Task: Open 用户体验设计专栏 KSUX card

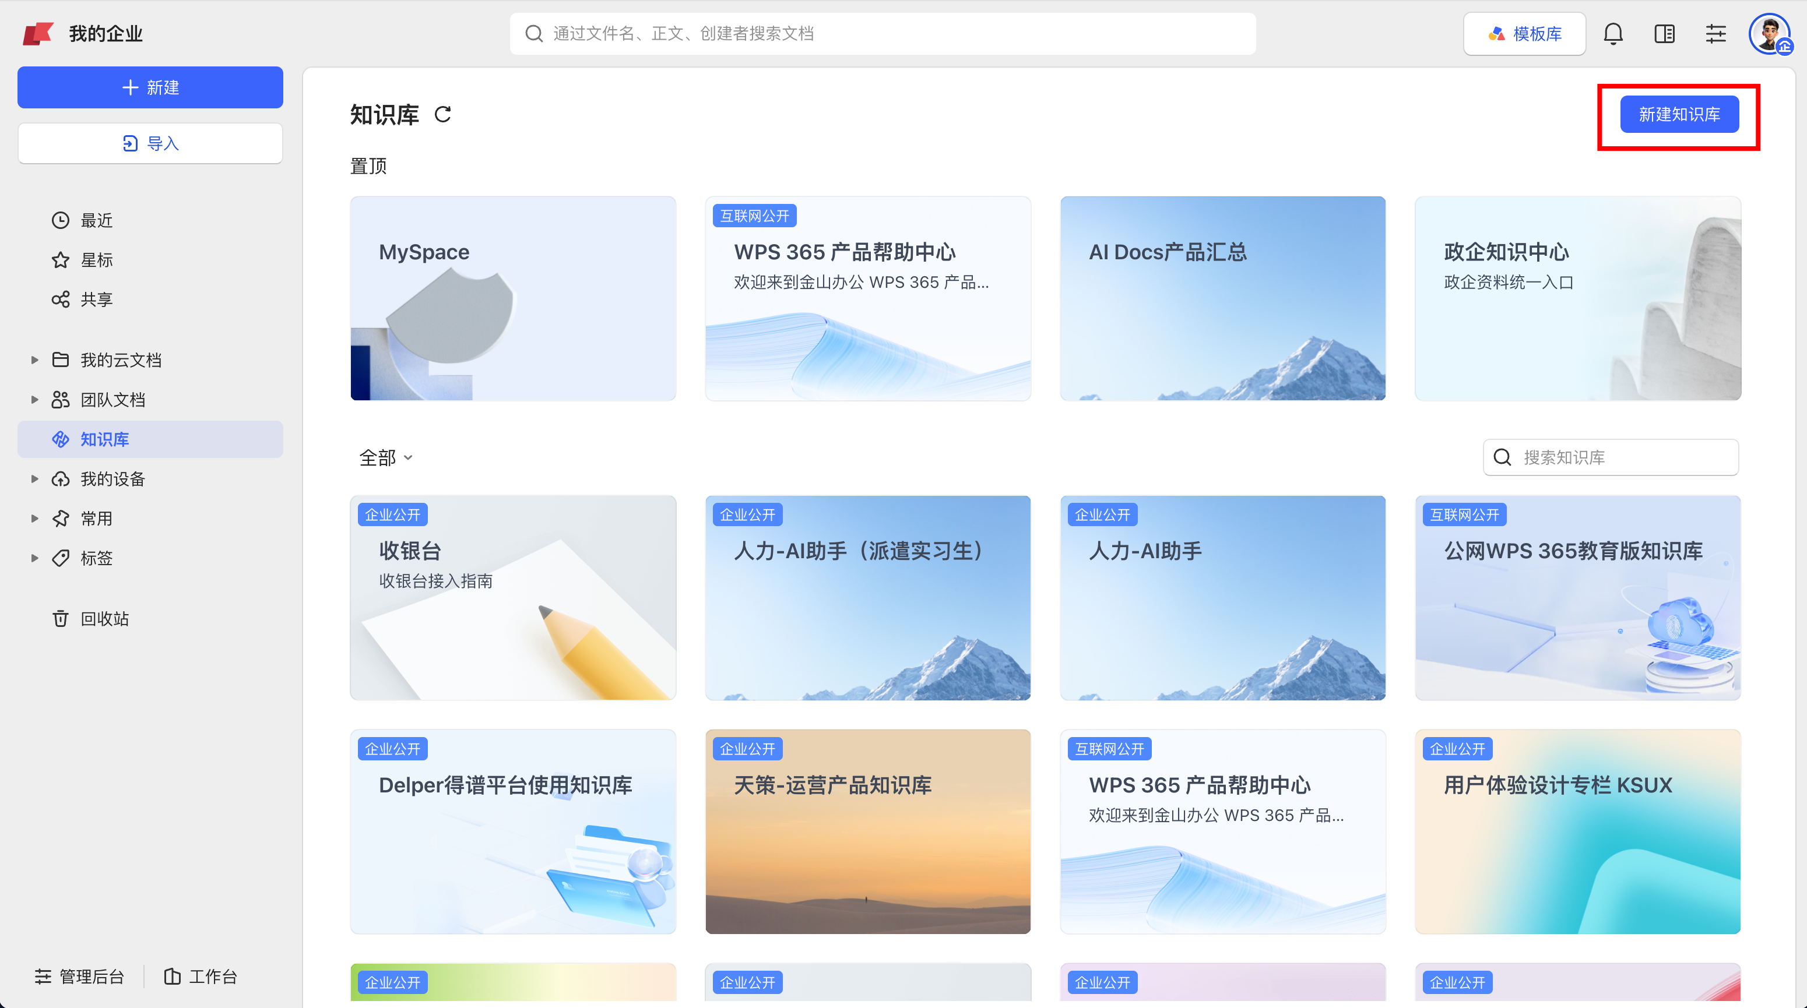Action: [x=1577, y=832]
